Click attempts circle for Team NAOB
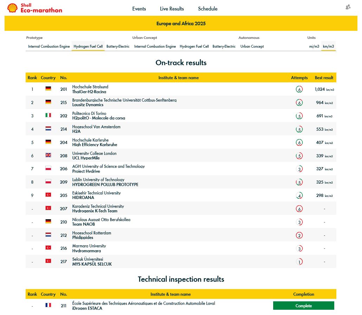Image resolution: width=362 pixels, height=315 pixels. (299, 222)
